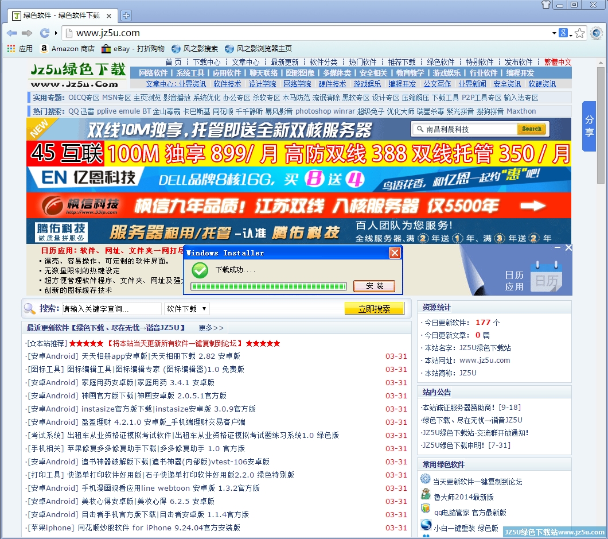
Task: Click the 南昌利晨科技 banner search field
Action: click(465, 129)
